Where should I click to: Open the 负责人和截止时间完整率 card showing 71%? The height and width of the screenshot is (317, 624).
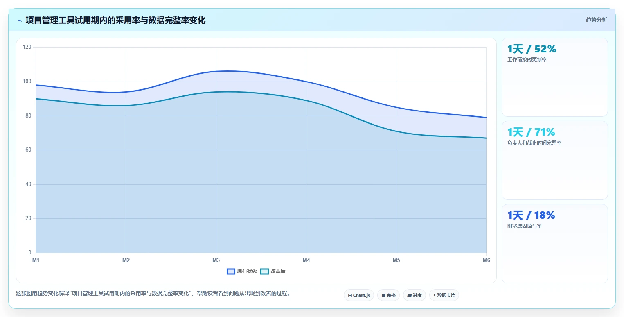554,160
